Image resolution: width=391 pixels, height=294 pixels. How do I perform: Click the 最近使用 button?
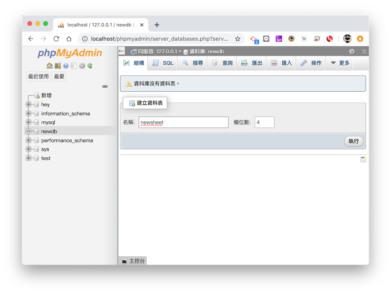coord(38,76)
